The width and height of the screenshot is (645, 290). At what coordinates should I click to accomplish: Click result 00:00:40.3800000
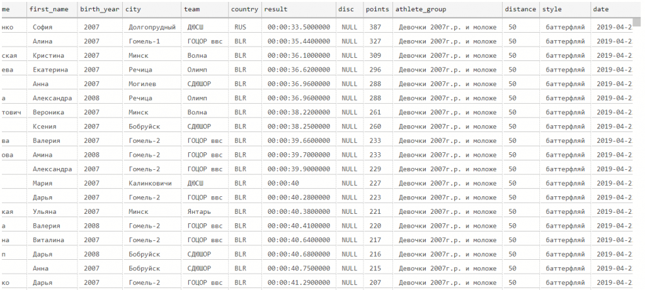click(x=299, y=211)
